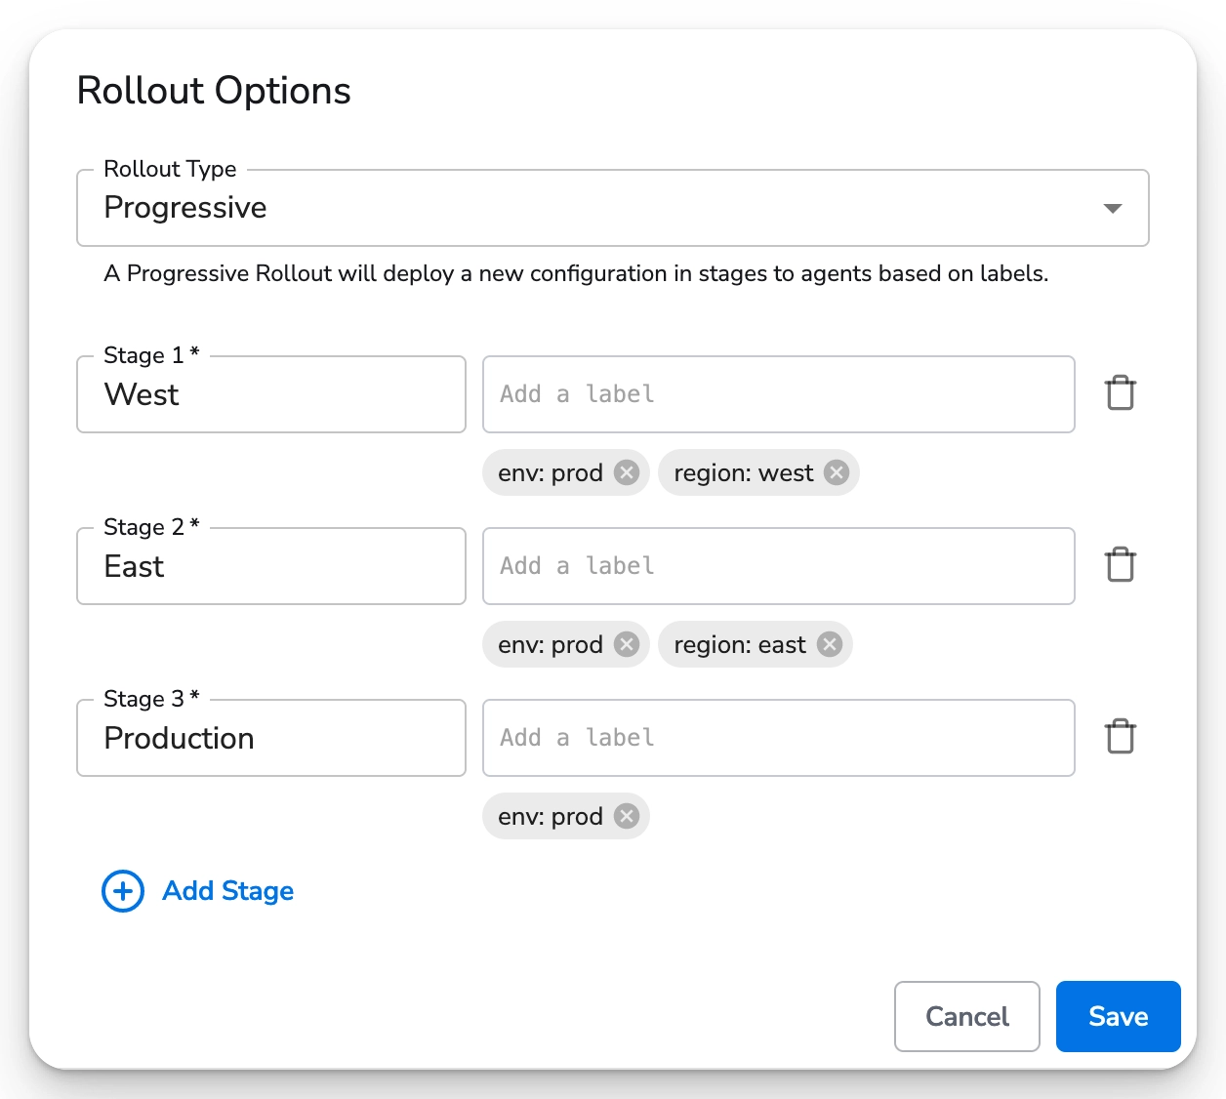Focus the Add a label field for Stage 1
The image size is (1226, 1099).
[x=778, y=394]
